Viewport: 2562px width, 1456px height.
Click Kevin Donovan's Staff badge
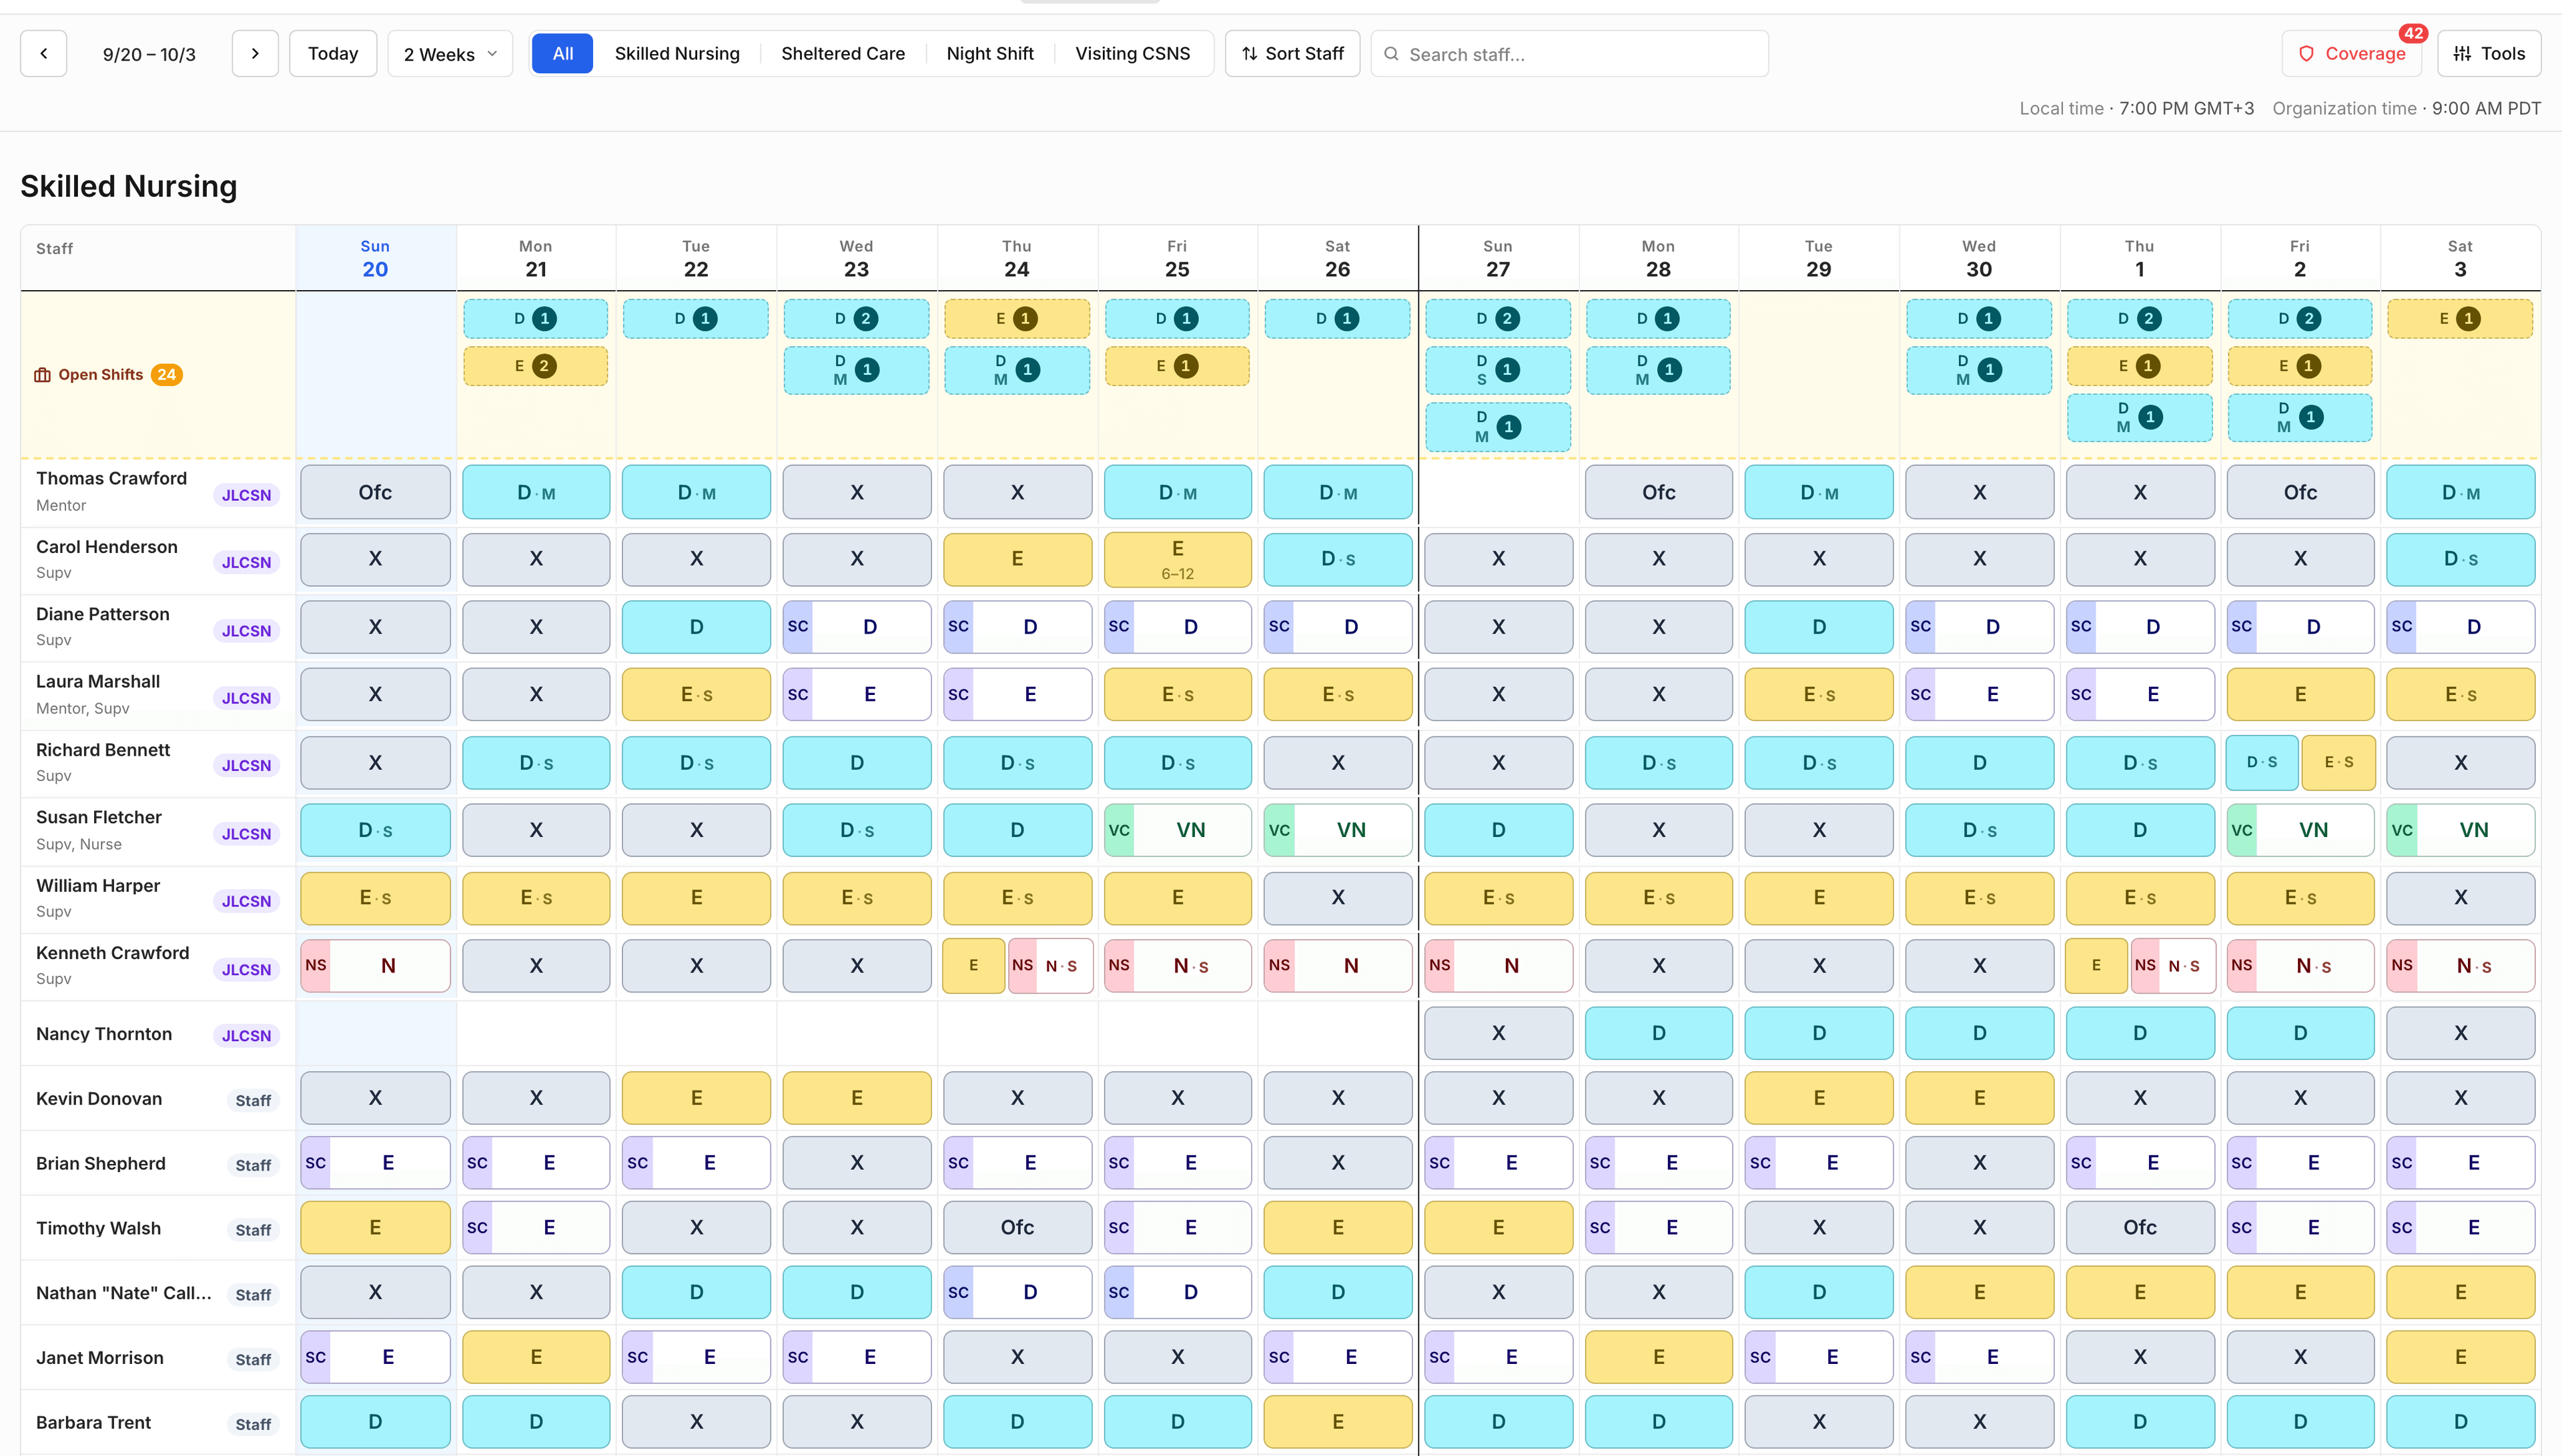[253, 1100]
